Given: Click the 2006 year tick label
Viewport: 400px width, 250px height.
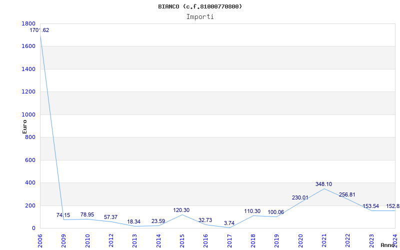Looking at the screenshot, I should tap(40, 240).
